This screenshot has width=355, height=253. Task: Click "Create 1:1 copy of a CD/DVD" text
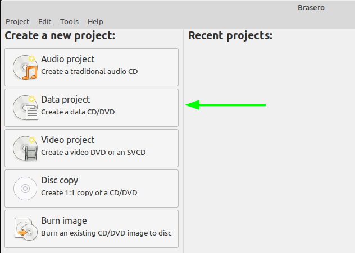89,192
